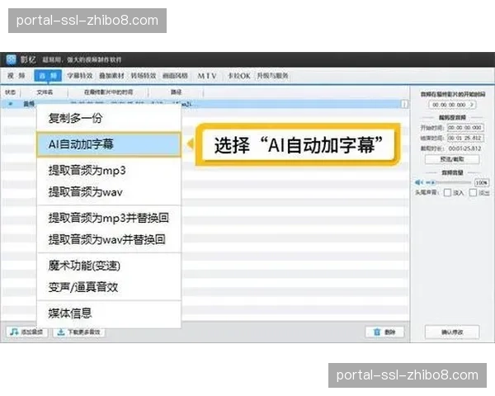
Task: Click the 结束时间 time field
Action: 465,138
